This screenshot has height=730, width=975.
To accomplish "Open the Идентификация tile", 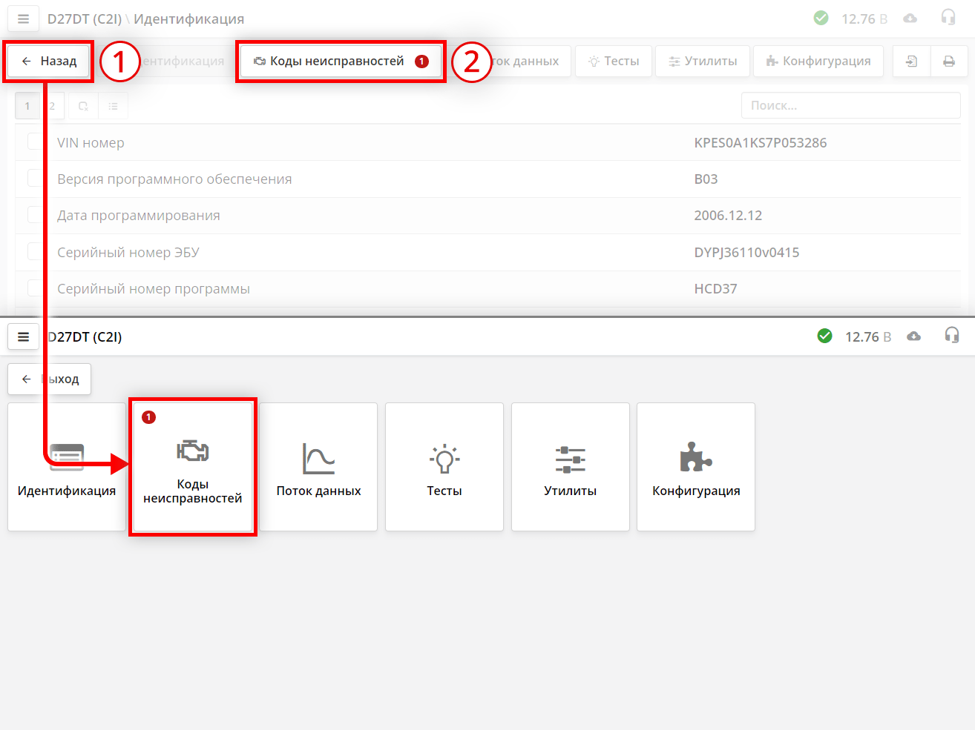I will [x=67, y=467].
